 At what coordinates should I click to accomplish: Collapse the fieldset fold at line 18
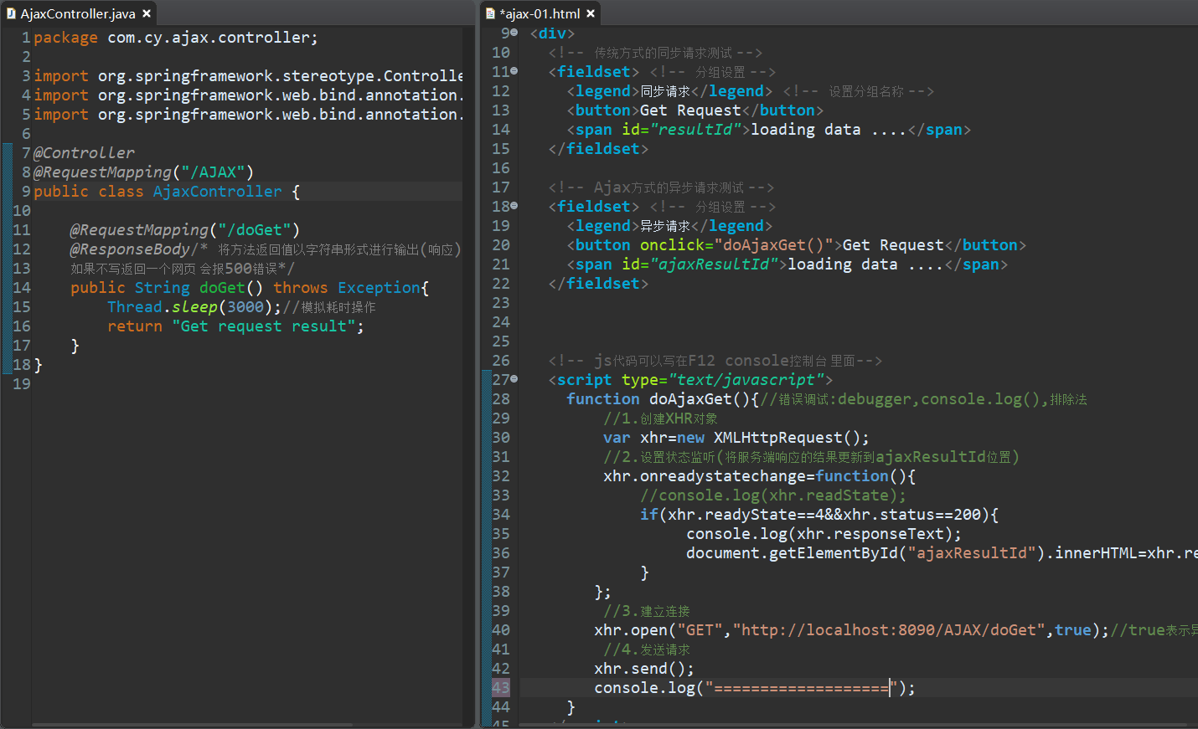coord(514,206)
